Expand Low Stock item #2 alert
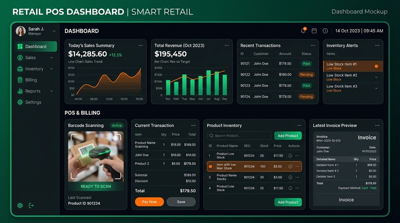 point(376,77)
